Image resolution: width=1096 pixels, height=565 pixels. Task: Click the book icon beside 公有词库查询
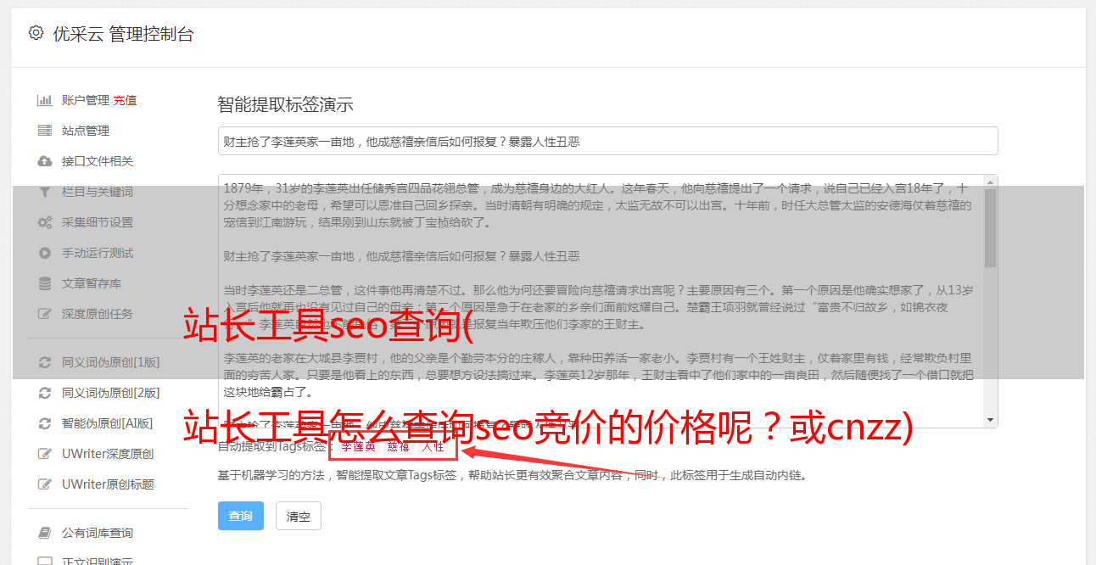click(45, 533)
